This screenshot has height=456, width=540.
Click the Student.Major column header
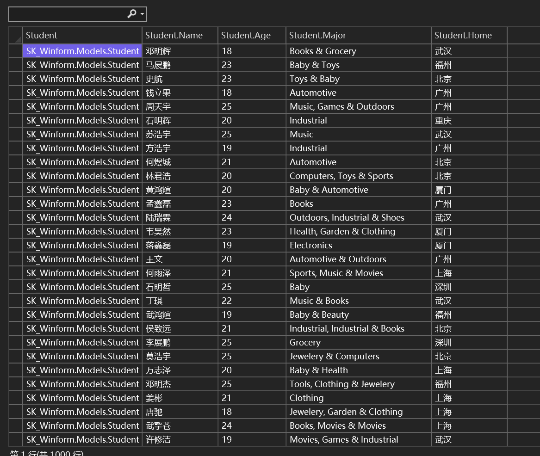click(x=359, y=35)
